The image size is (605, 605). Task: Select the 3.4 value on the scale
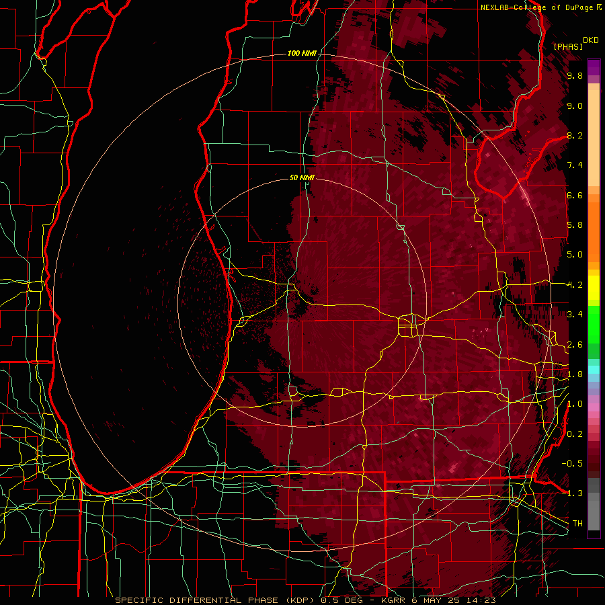(575, 315)
